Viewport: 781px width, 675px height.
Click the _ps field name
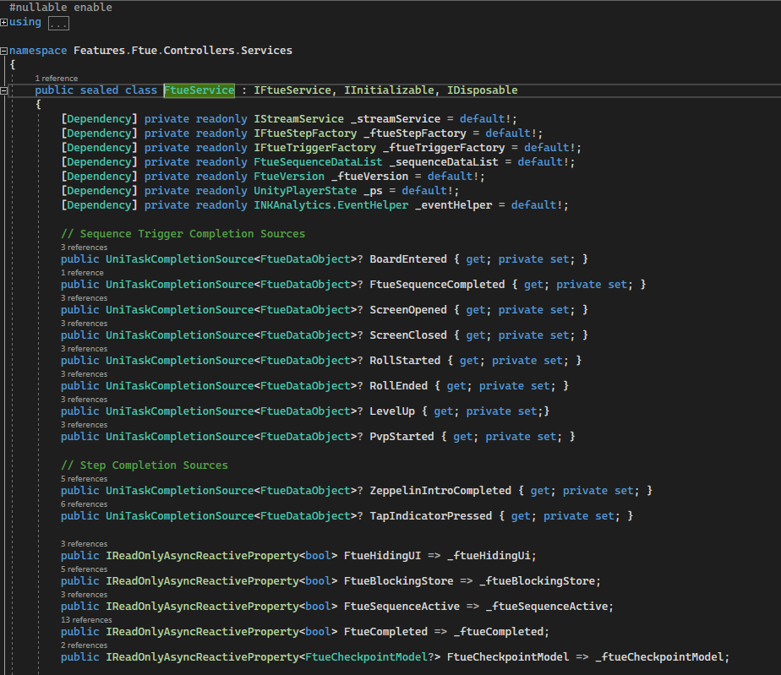click(x=373, y=191)
